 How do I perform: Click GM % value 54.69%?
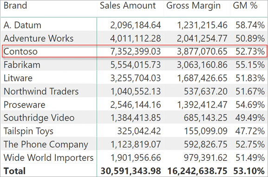[250, 105]
